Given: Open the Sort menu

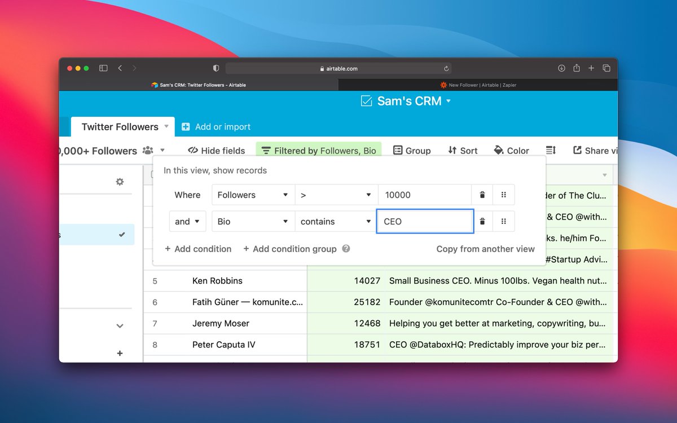Looking at the screenshot, I should click(x=463, y=151).
